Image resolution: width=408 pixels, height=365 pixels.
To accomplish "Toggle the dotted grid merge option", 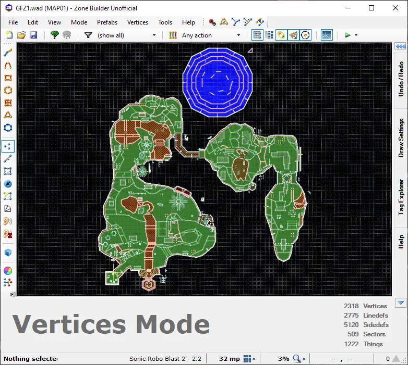I will 269,35.
